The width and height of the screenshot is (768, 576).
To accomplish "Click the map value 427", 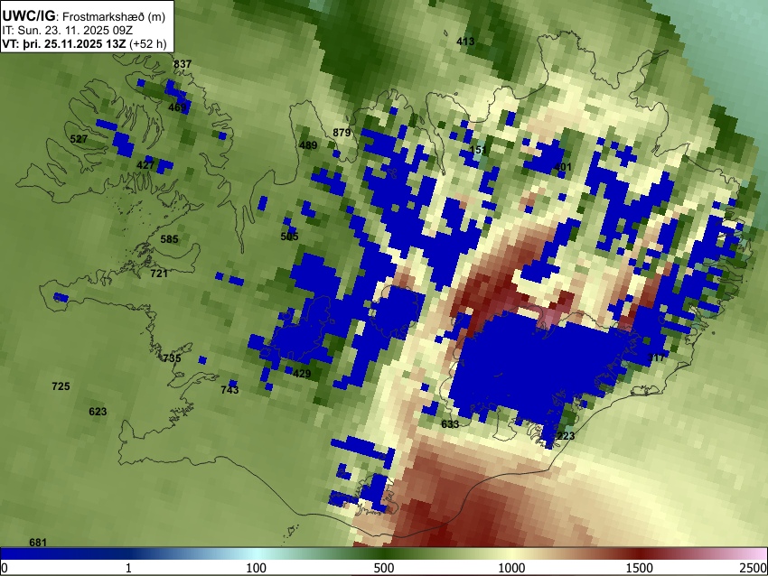I will pyautogui.click(x=145, y=165).
